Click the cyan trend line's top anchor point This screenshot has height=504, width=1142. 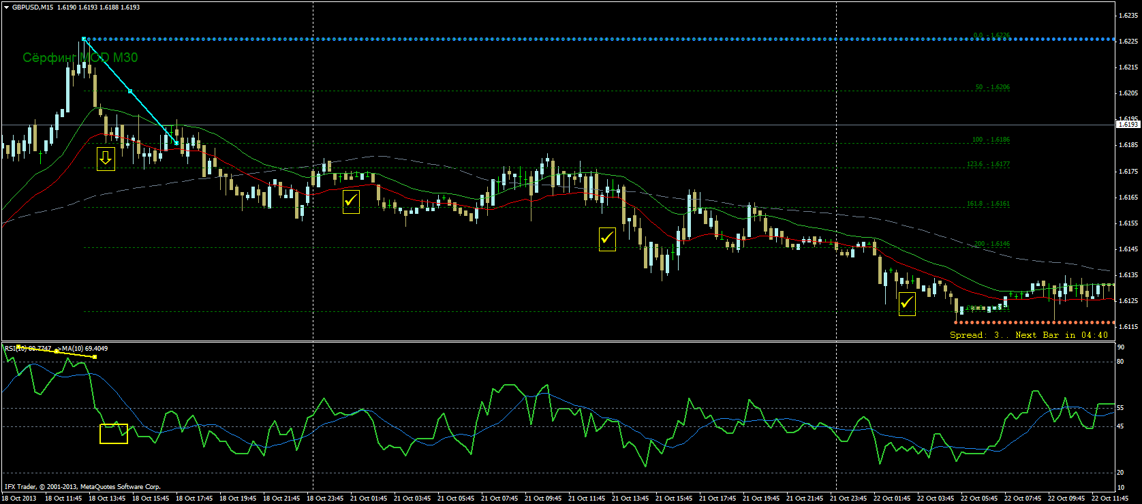coord(83,39)
